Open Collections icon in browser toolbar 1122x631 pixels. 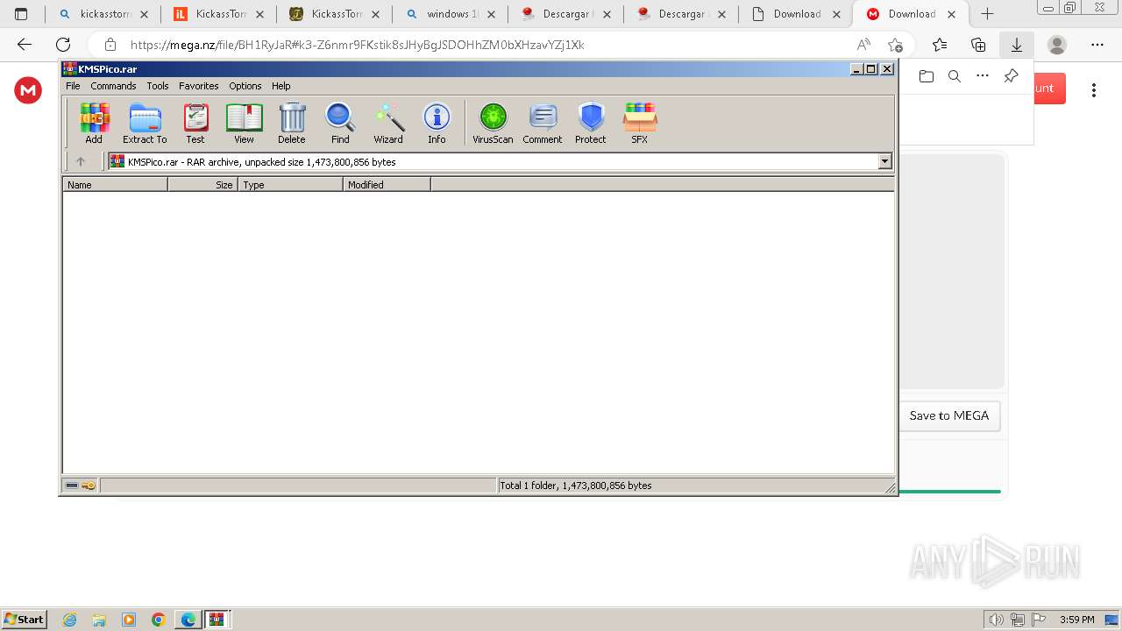tap(978, 45)
